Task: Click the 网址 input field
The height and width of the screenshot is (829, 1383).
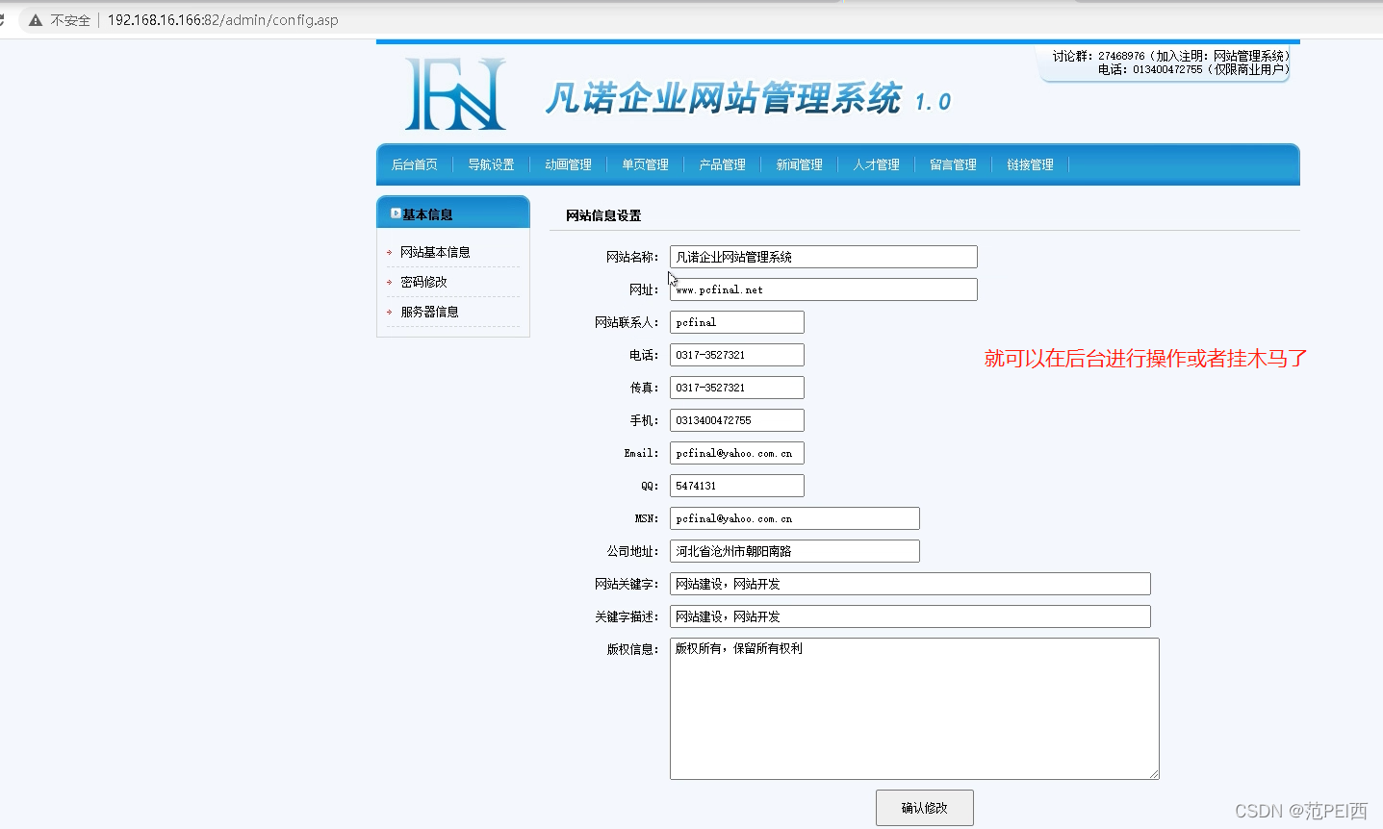Action: [824, 289]
